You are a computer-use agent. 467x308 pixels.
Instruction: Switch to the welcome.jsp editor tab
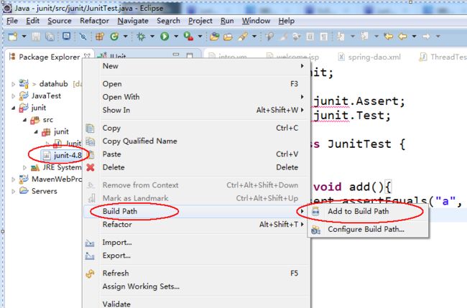click(x=292, y=57)
